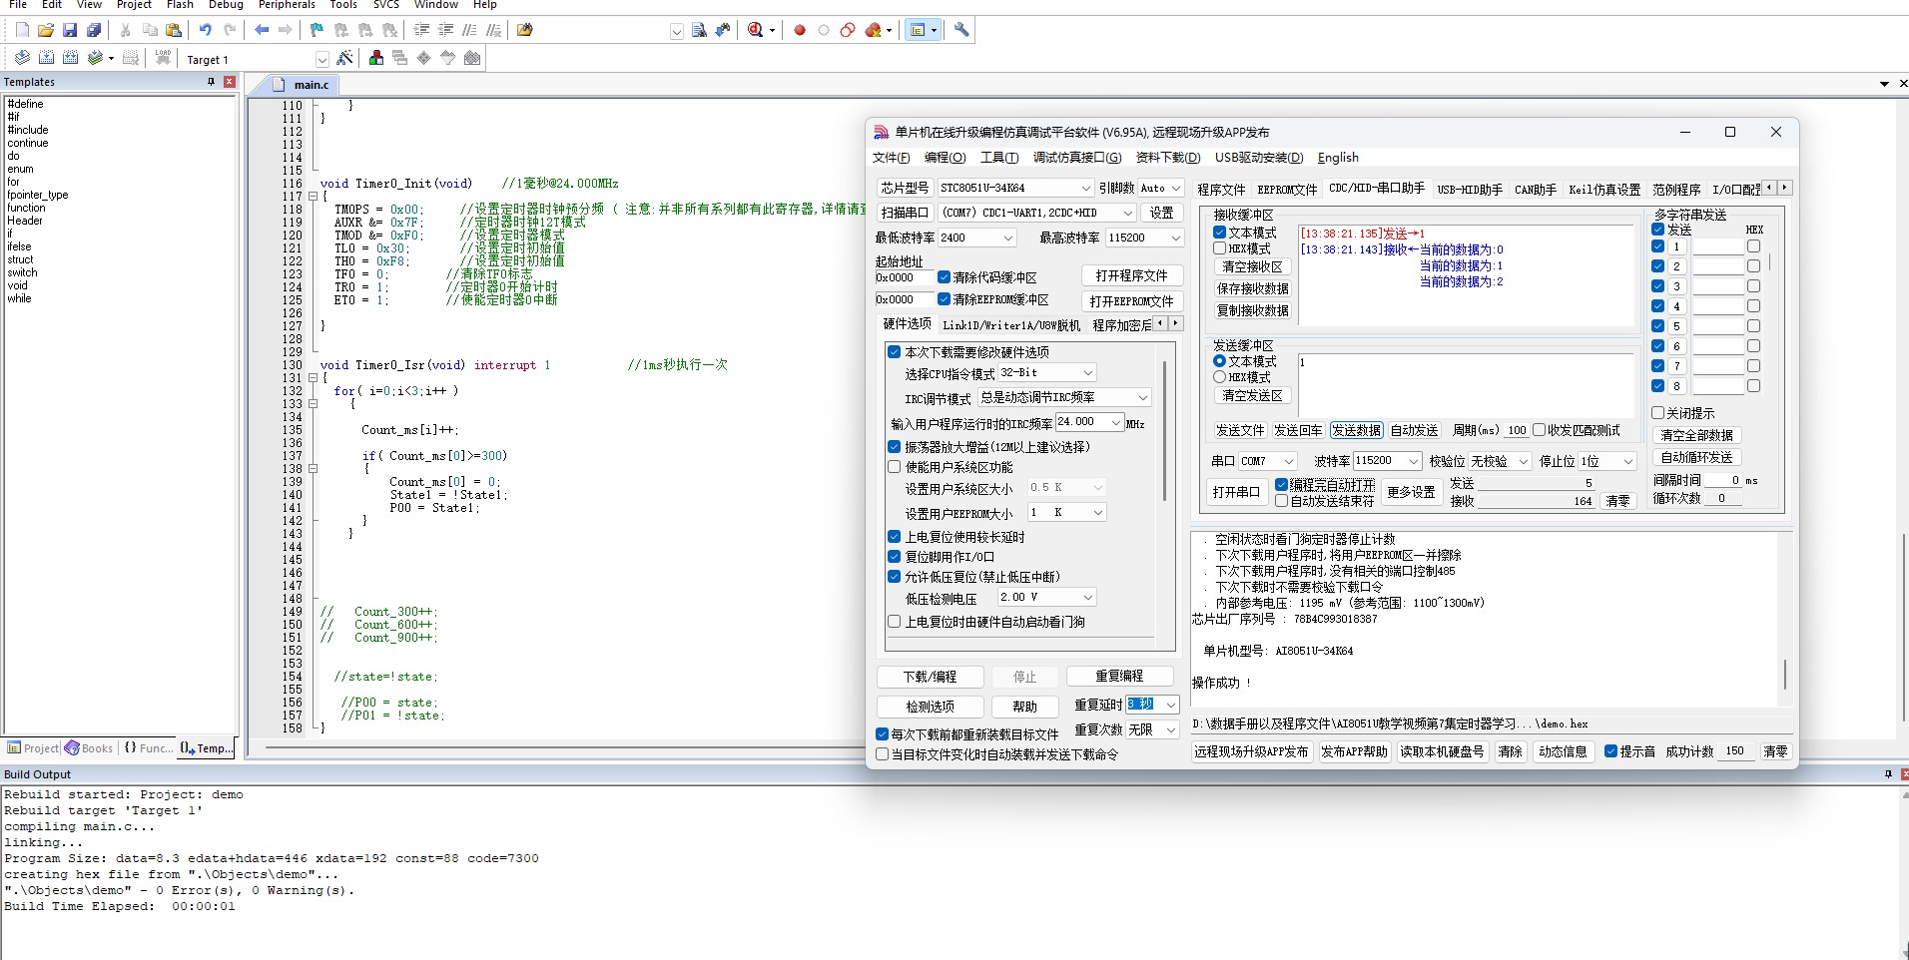
Task: Open serial baud rate 115200 dropdown
Action: (x=1387, y=461)
